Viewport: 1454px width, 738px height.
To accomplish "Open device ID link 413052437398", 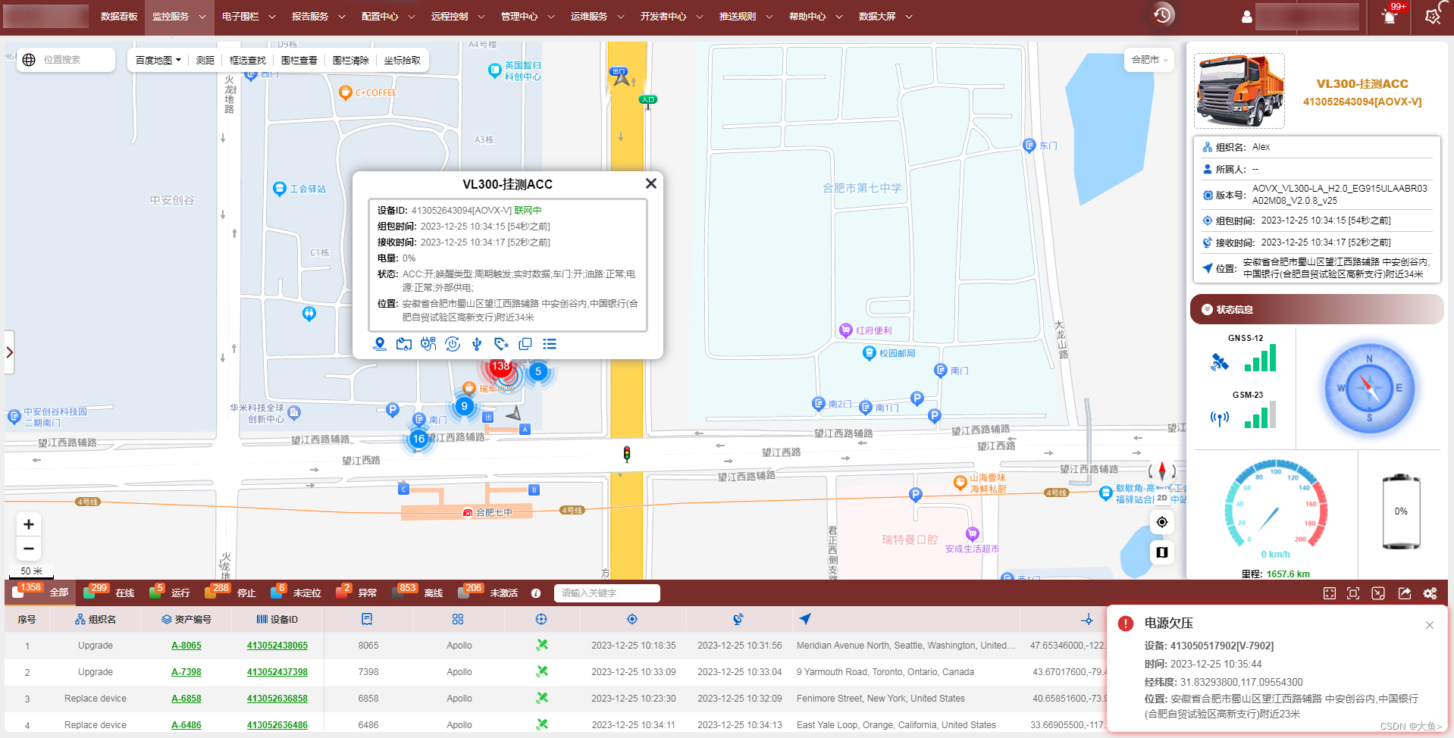I will pos(277,672).
